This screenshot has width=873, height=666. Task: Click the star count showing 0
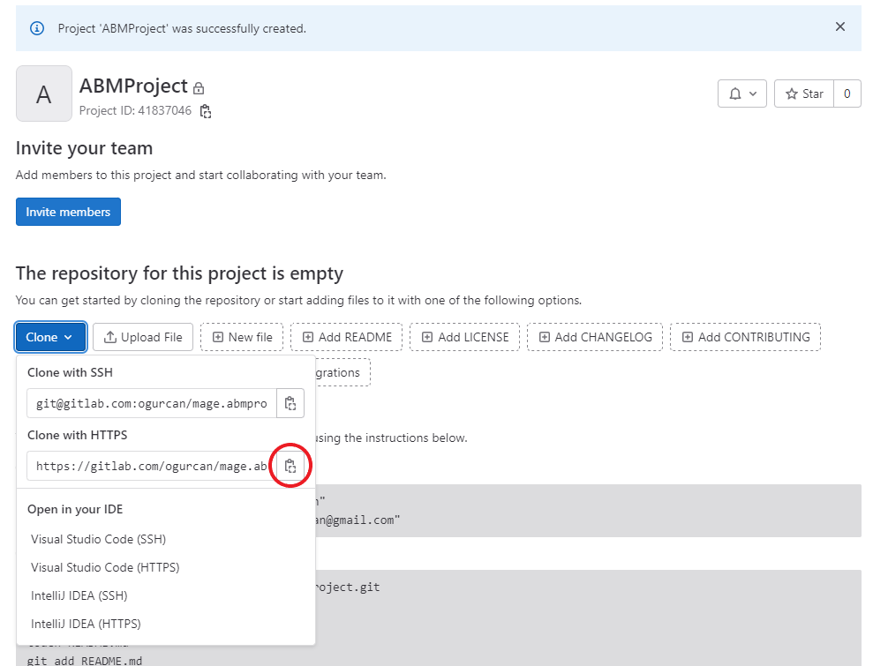(847, 94)
